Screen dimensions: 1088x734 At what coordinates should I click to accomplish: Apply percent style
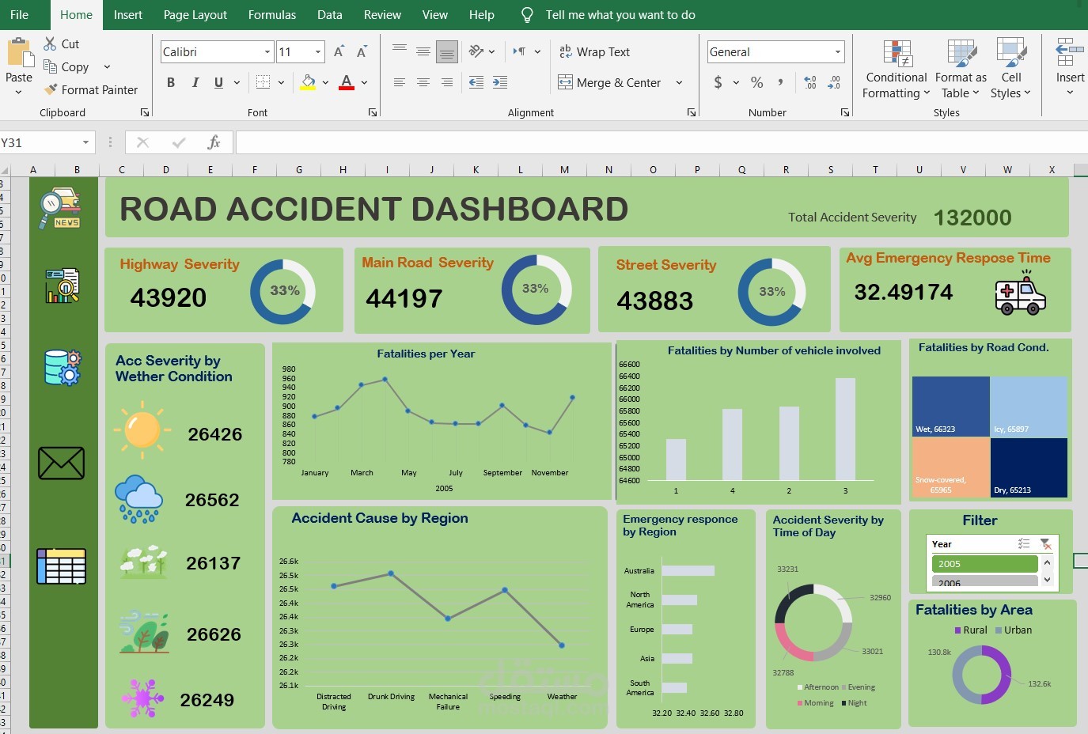click(x=757, y=82)
